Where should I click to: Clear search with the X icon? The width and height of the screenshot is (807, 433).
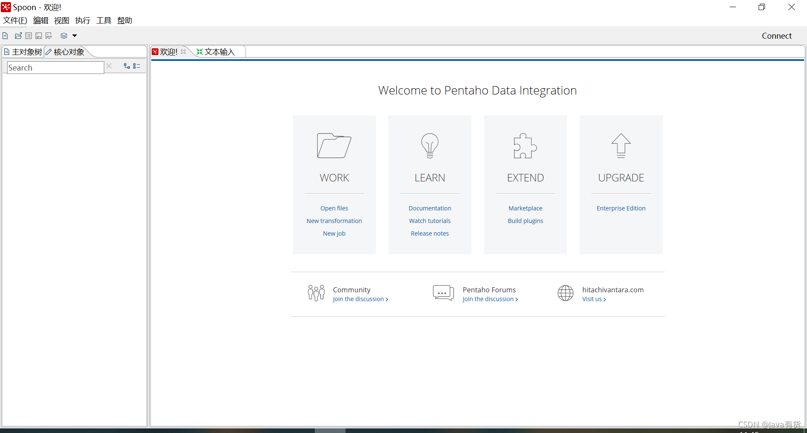(x=109, y=66)
